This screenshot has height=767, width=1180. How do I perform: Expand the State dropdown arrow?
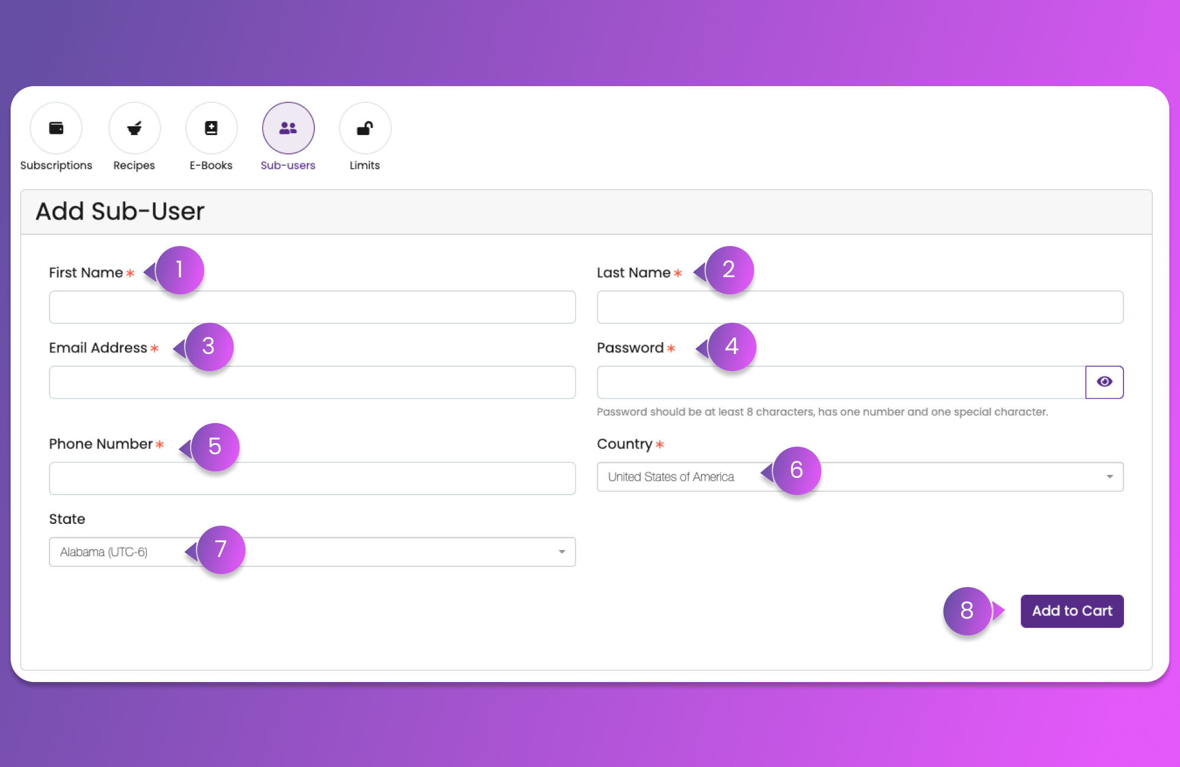562,552
